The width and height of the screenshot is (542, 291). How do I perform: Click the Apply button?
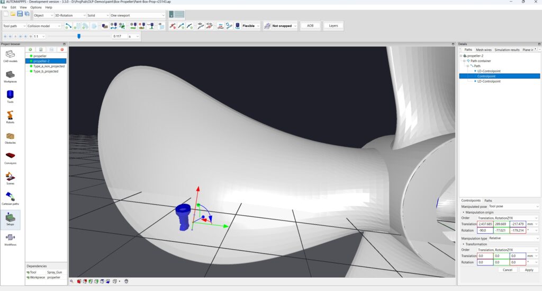529,270
